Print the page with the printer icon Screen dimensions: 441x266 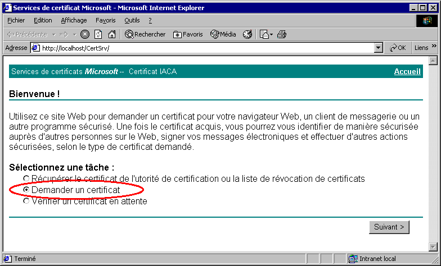point(281,34)
